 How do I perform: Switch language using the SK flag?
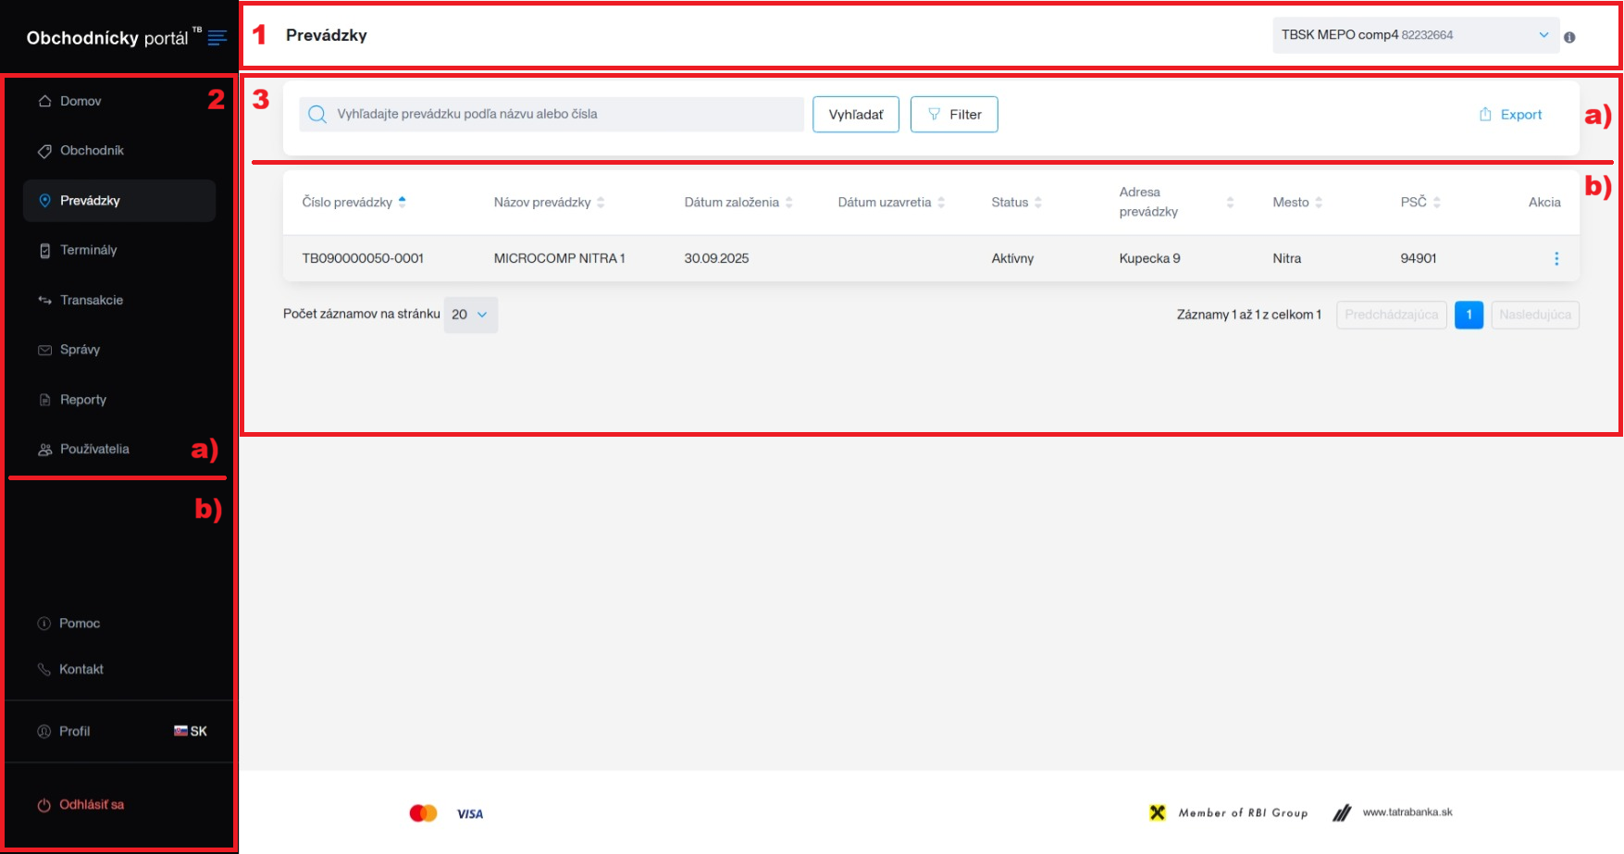click(191, 731)
